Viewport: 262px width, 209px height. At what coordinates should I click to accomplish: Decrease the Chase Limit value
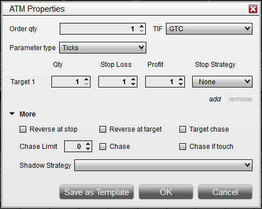pos(88,148)
